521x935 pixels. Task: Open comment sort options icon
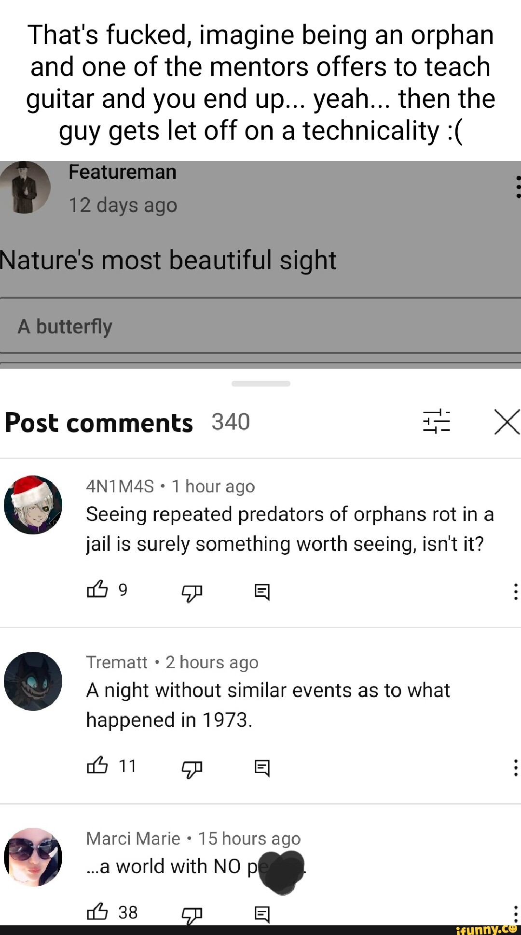437,421
